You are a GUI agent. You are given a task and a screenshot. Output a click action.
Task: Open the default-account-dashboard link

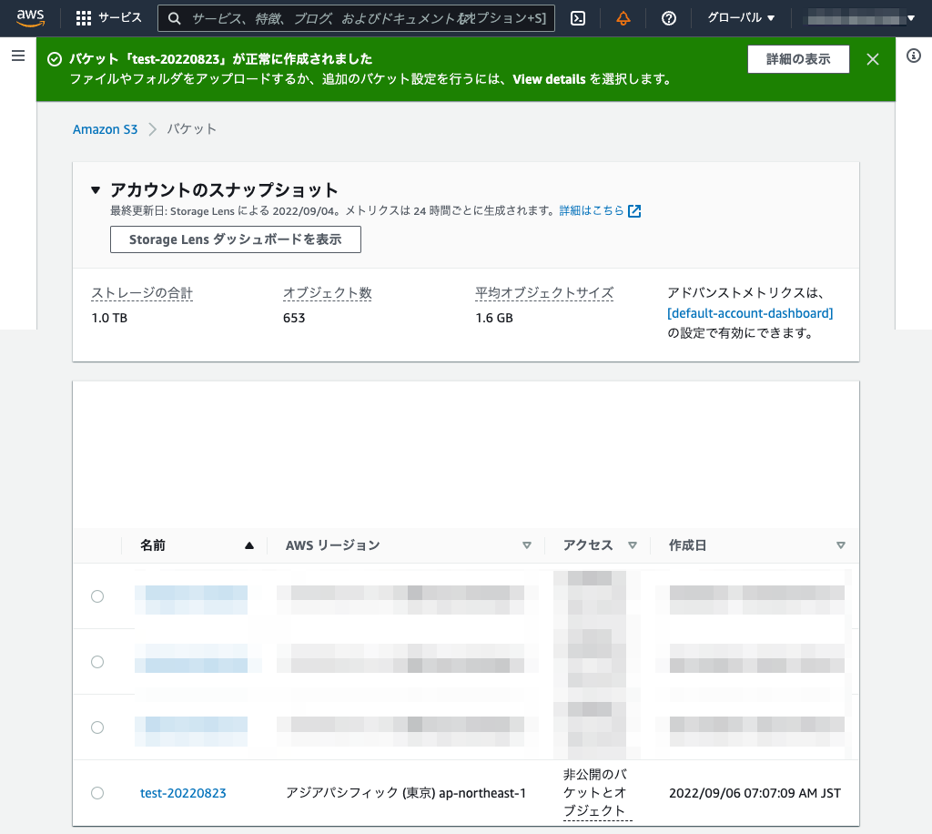click(x=750, y=313)
